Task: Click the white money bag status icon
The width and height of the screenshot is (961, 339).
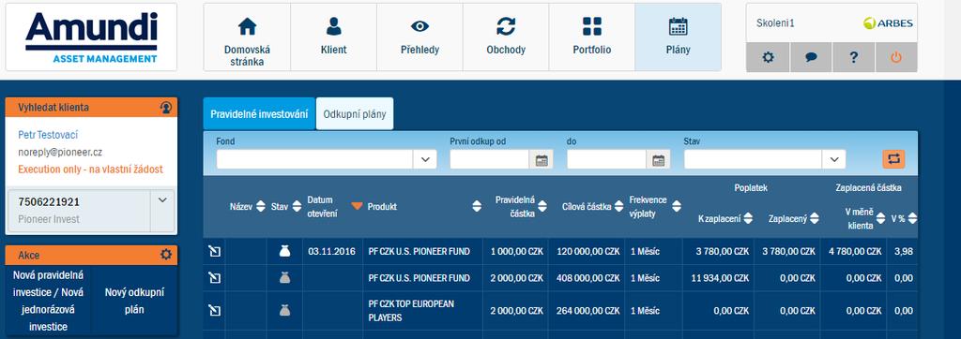Action: 284,251
